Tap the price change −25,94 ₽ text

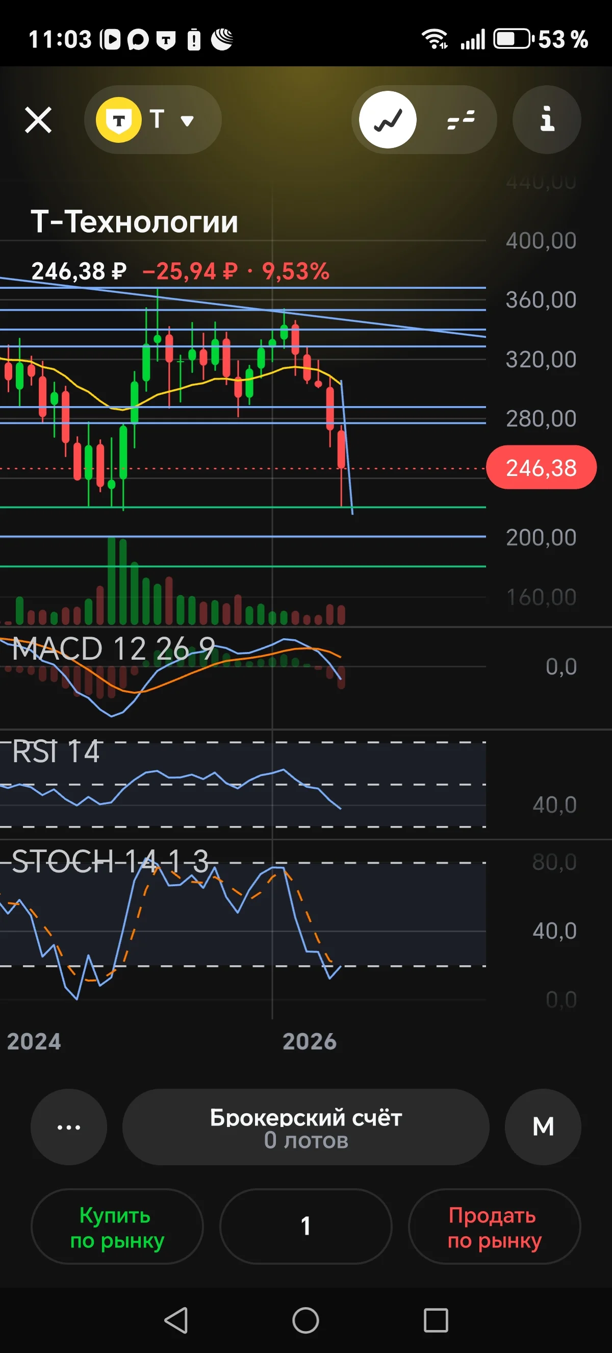pos(190,271)
